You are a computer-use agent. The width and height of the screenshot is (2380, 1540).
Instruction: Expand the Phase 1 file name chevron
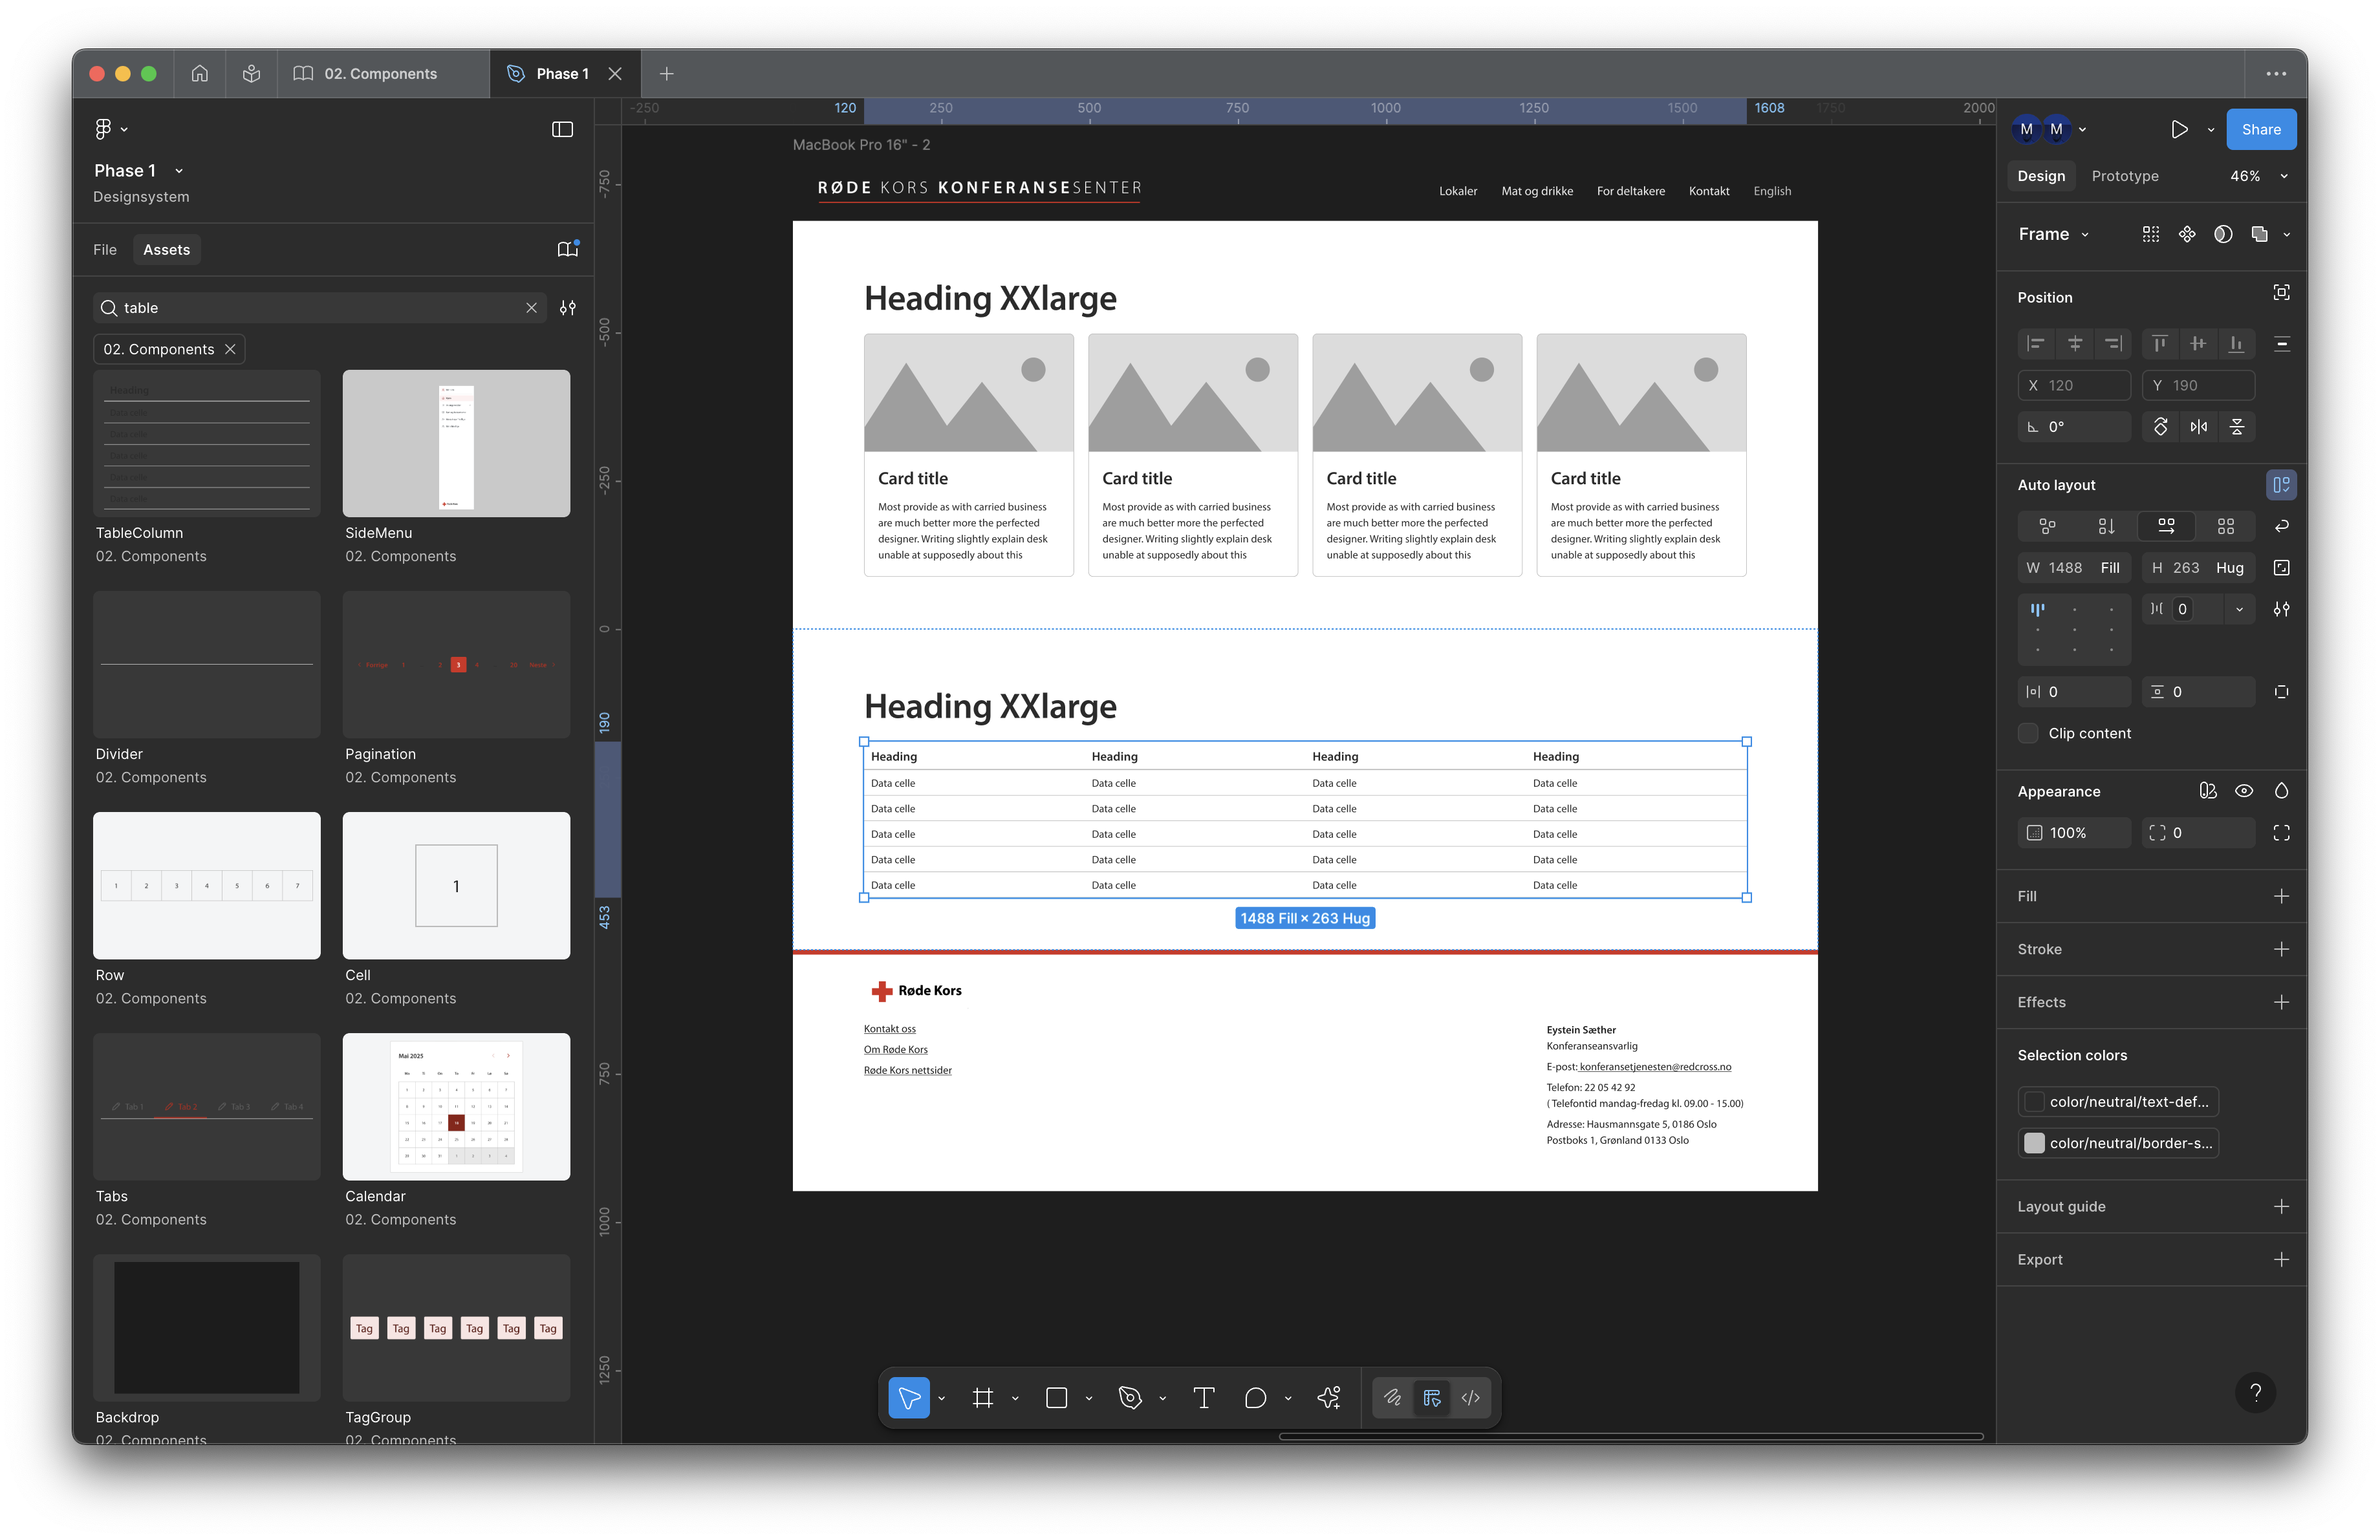[179, 171]
